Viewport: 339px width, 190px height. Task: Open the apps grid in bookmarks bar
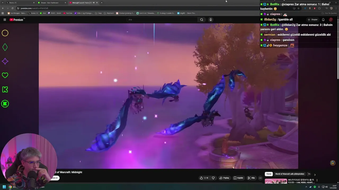coord(3,13)
